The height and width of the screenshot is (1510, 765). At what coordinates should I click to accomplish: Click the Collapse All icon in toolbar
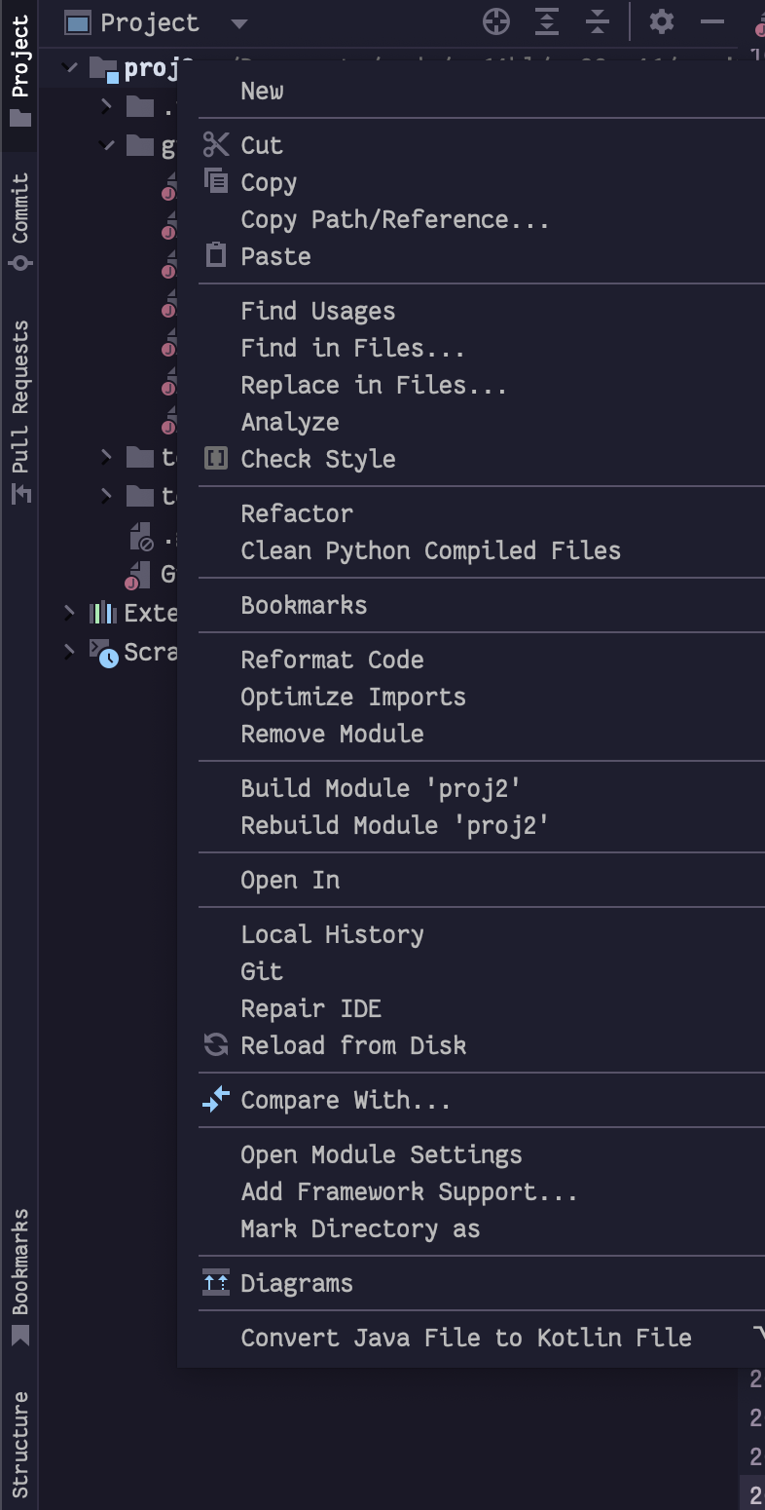click(598, 21)
